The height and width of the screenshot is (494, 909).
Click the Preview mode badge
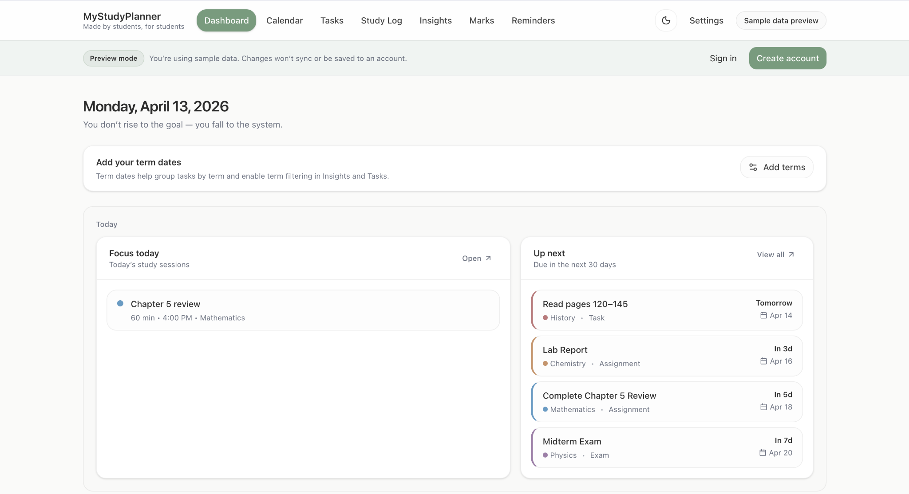pyautogui.click(x=113, y=58)
